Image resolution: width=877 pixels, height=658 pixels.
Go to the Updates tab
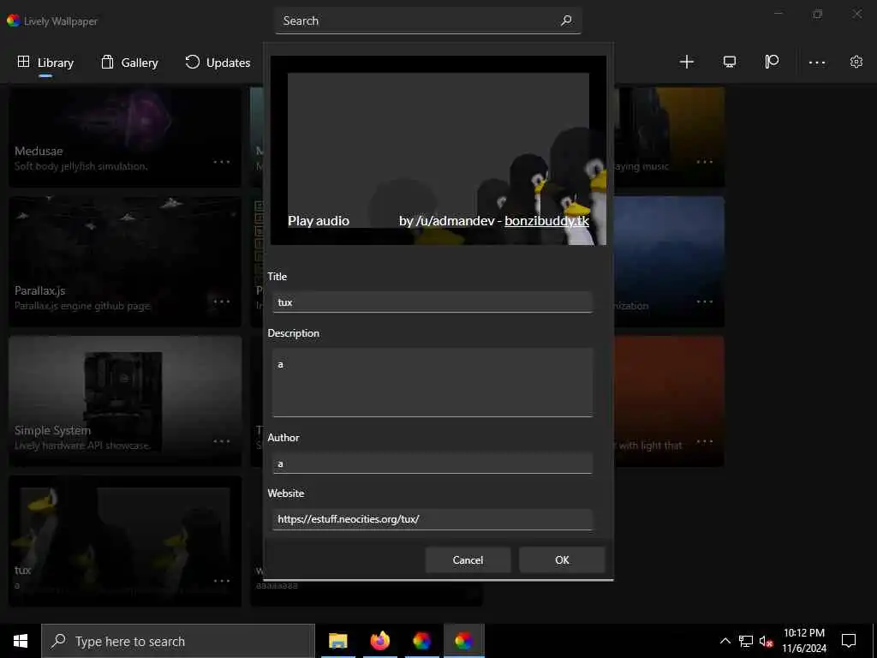pos(218,63)
